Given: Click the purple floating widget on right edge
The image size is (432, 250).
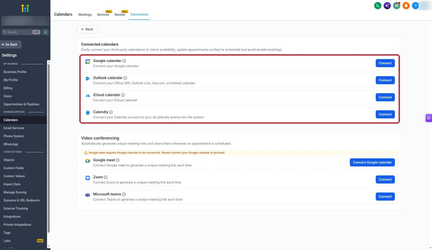Looking at the screenshot, I should [x=429, y=118].
